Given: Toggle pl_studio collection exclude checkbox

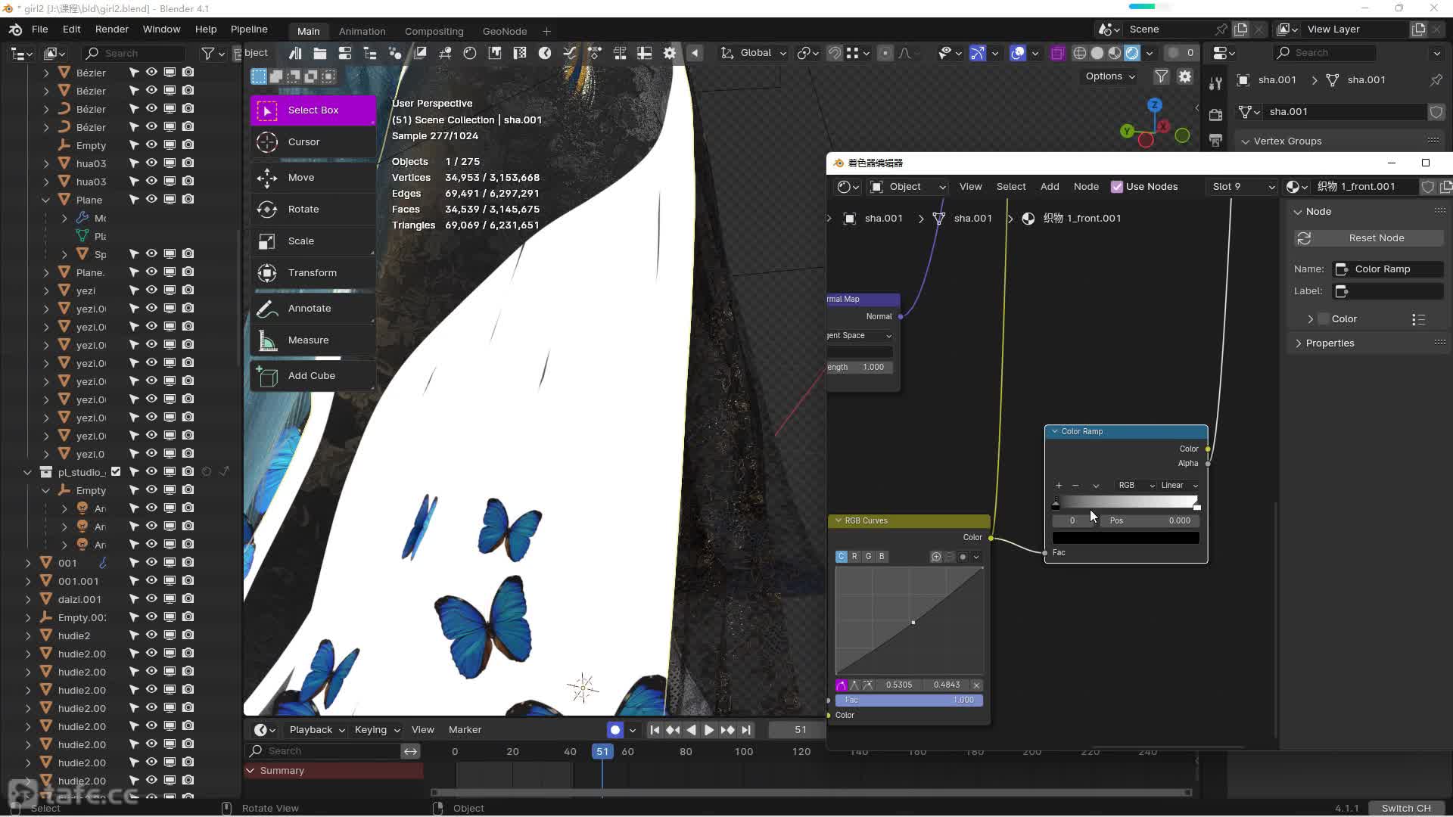Looking at the screenshot, I should (116, 471).
